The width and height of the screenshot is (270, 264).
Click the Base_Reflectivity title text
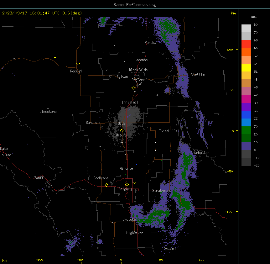pos(135,5)
